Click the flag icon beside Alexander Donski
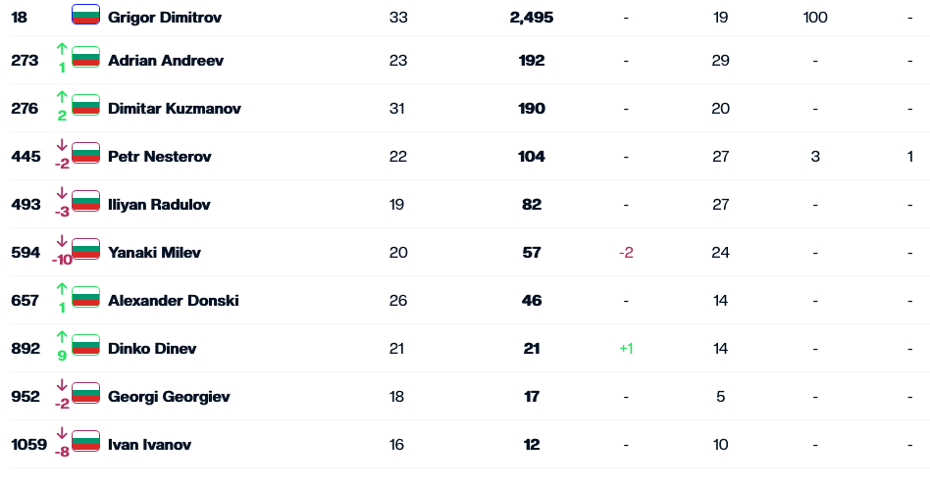This screenshot has width=930, height=487. (86, 298)
